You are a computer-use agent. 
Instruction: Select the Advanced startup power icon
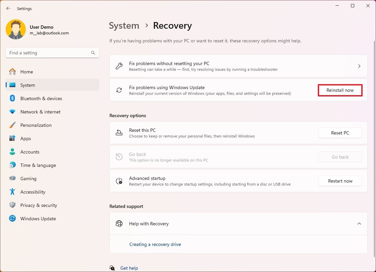click(119, 181)
